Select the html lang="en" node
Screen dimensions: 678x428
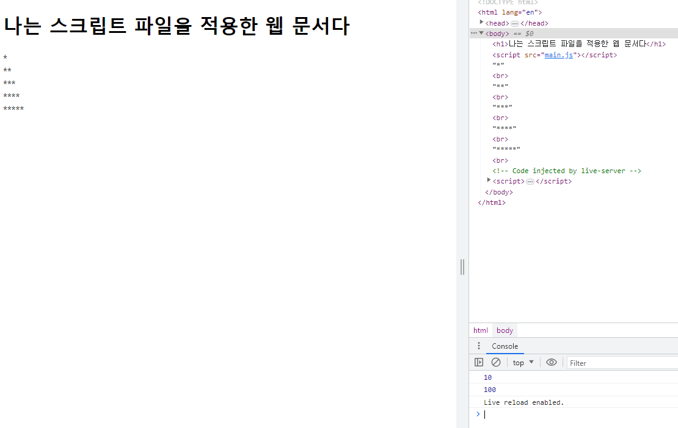[x=510, y=13]
